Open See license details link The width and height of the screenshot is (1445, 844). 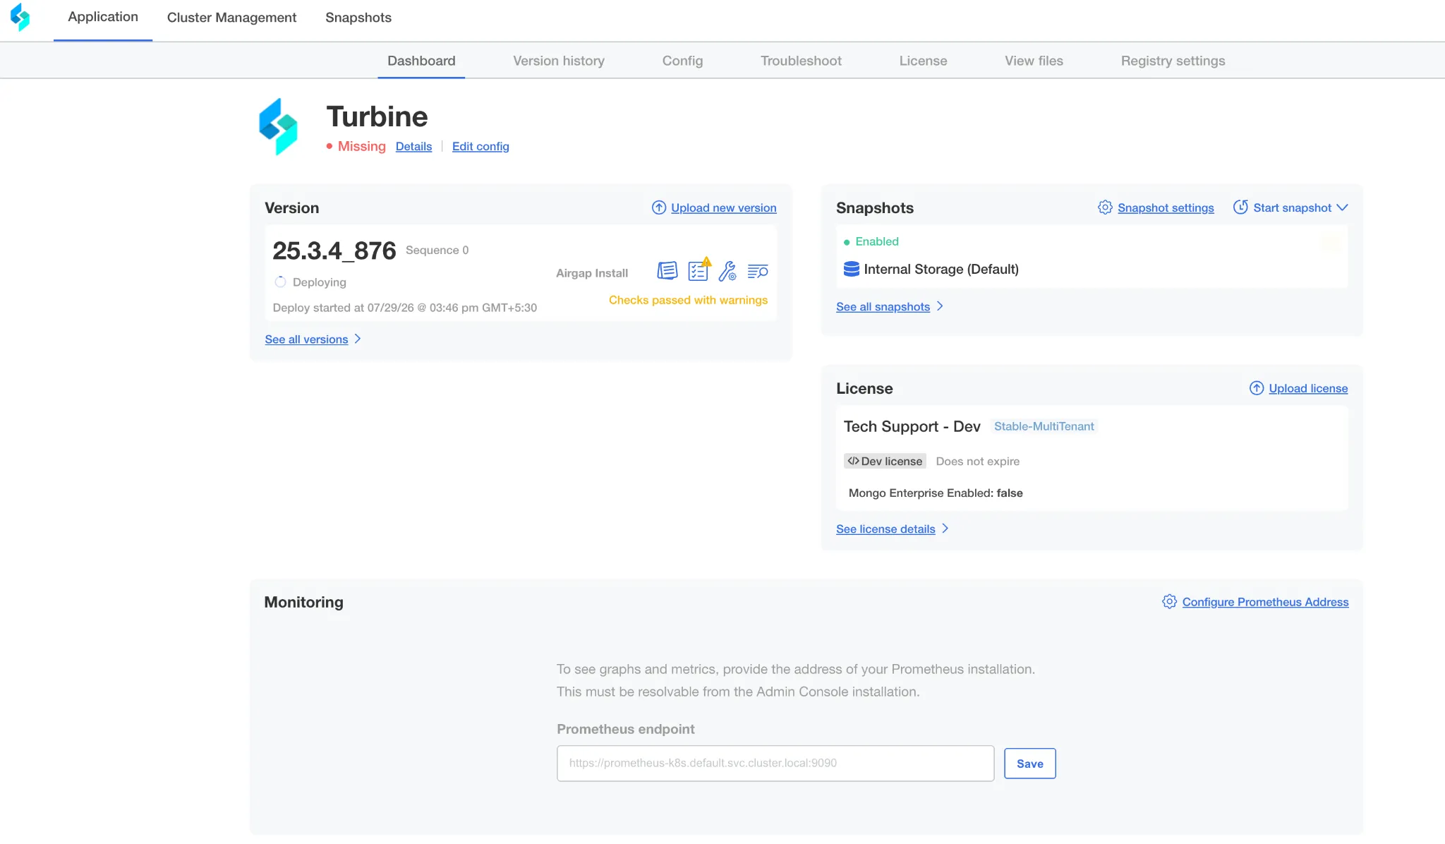tap(885, 529)
